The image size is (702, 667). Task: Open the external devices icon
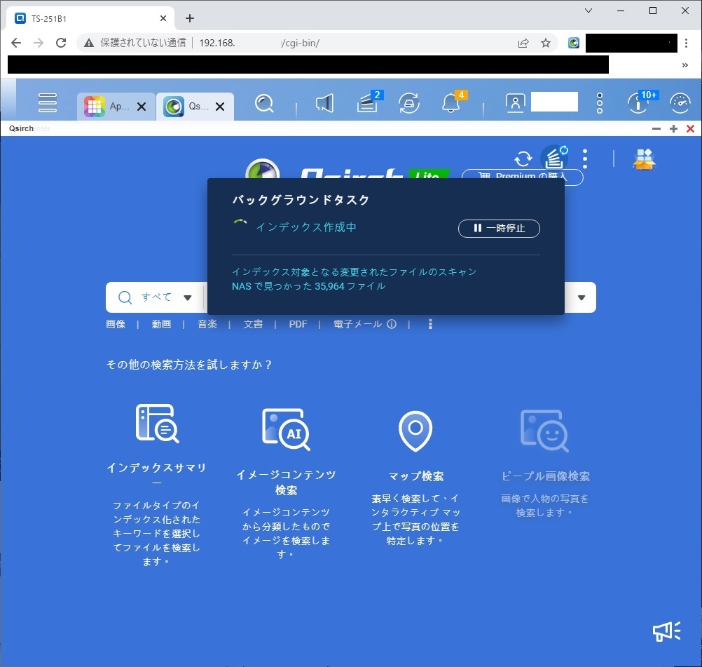pos(409,104)
